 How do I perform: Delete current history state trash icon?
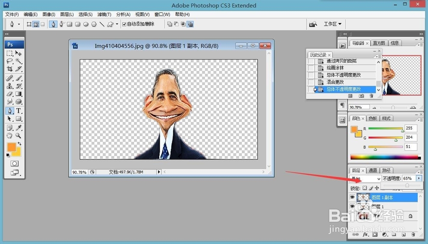pos(371,96)
